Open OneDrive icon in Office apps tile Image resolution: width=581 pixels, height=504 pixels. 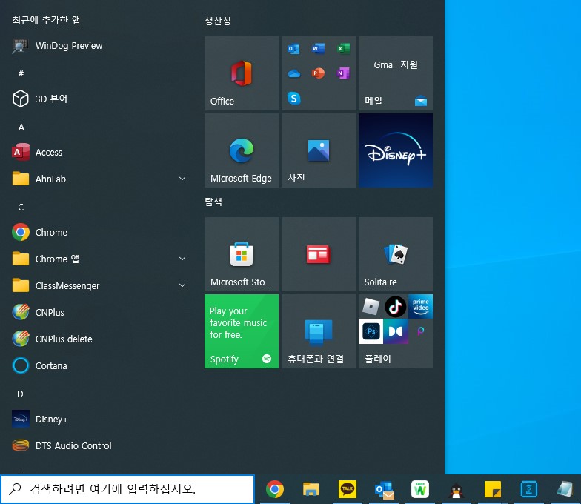tap(293, 73)
